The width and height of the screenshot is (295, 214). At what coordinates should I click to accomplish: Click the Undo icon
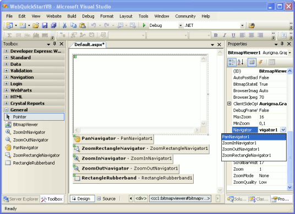click(94, 25)
